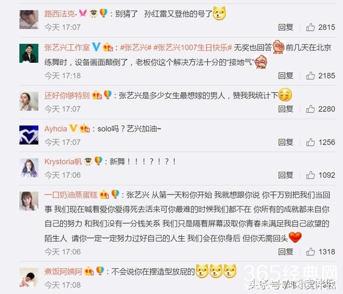Viewport: 343px width, 294px height.
Task: Like the comment by 路西法克
Action: (310, 27)
